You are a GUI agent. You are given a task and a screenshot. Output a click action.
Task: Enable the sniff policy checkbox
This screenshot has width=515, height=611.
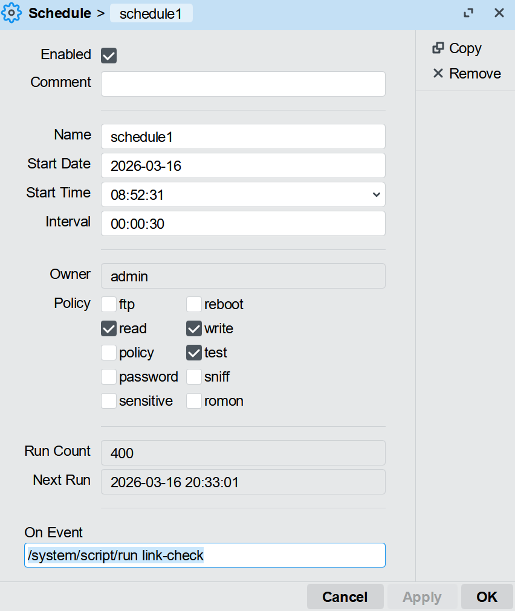pyautogui.click(x=194, y=377)
